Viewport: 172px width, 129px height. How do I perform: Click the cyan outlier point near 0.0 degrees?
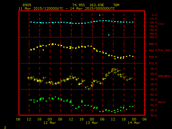click(x=100, y=15)
